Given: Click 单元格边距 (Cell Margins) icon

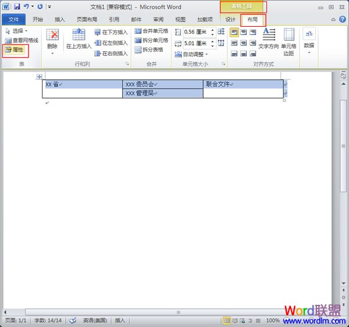Looking at the screenshot, I should point(289,42).
